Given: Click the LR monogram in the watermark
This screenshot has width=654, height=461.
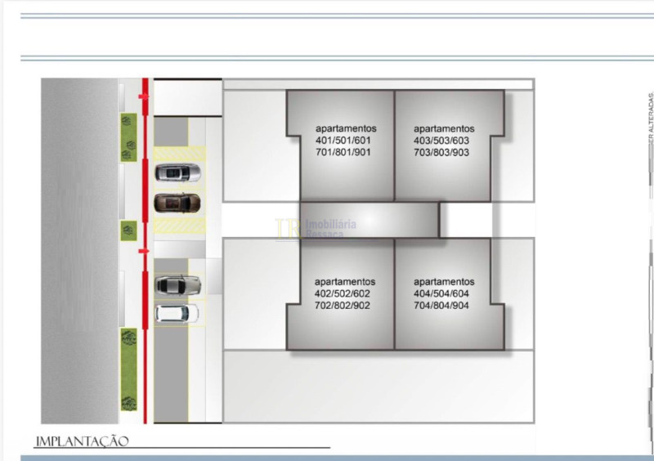Looking at the screenshot, I should point(287,229).
